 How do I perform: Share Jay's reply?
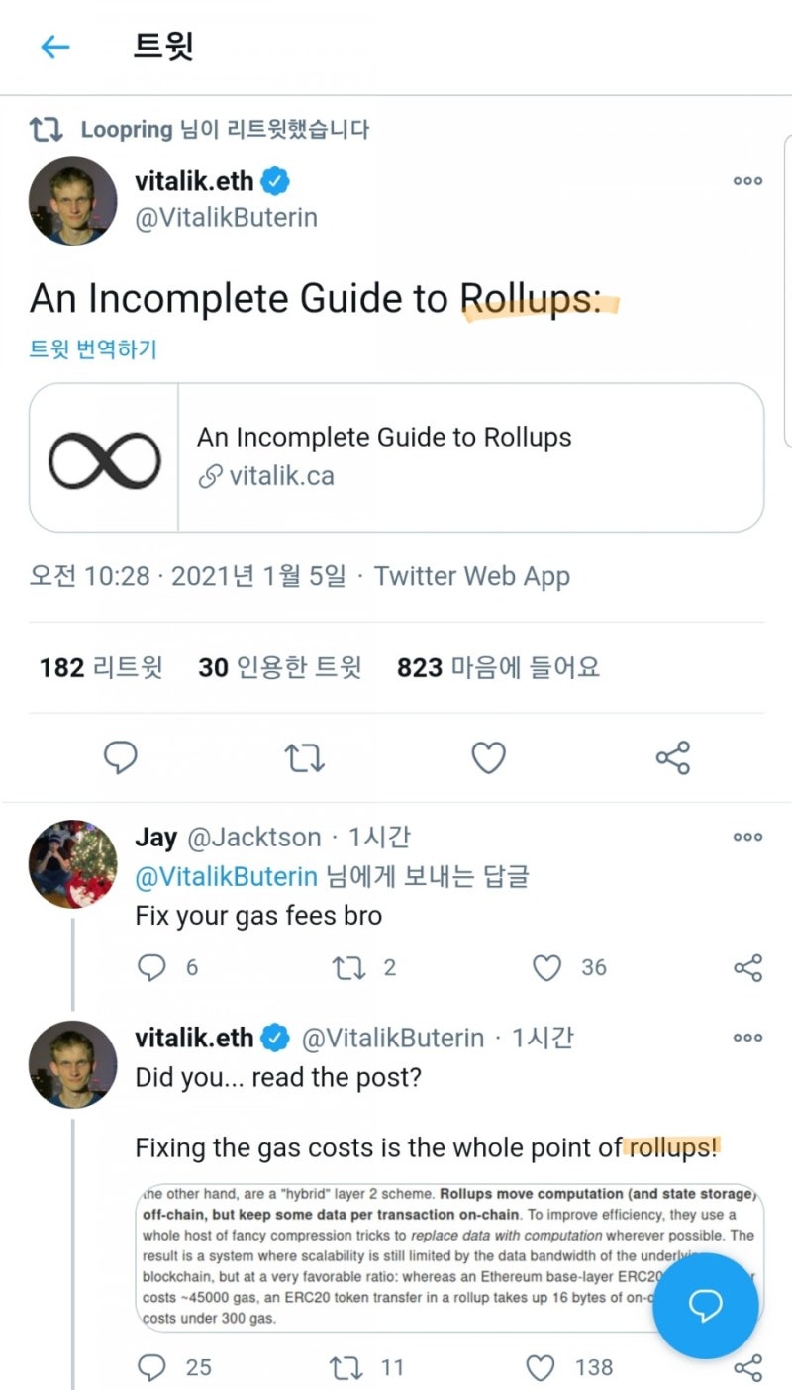click(x=747, y=967)
